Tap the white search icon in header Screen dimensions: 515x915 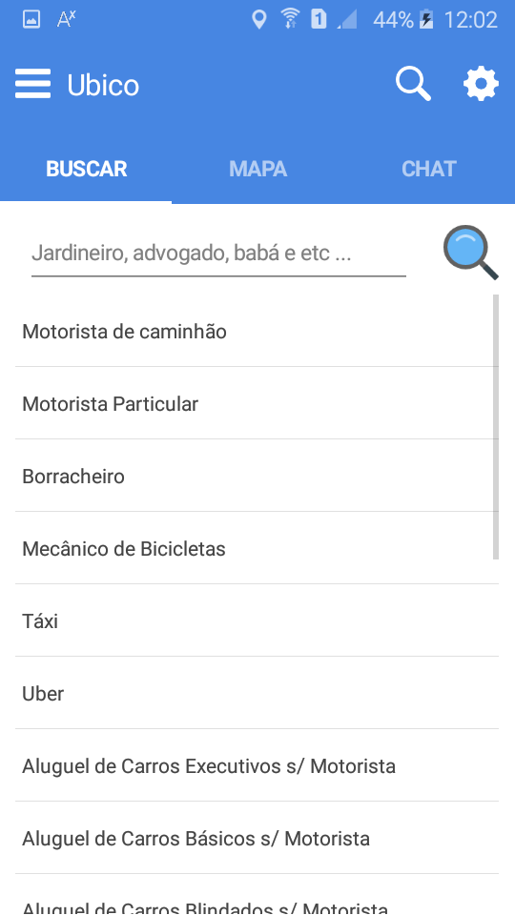[x=413, y=84]
